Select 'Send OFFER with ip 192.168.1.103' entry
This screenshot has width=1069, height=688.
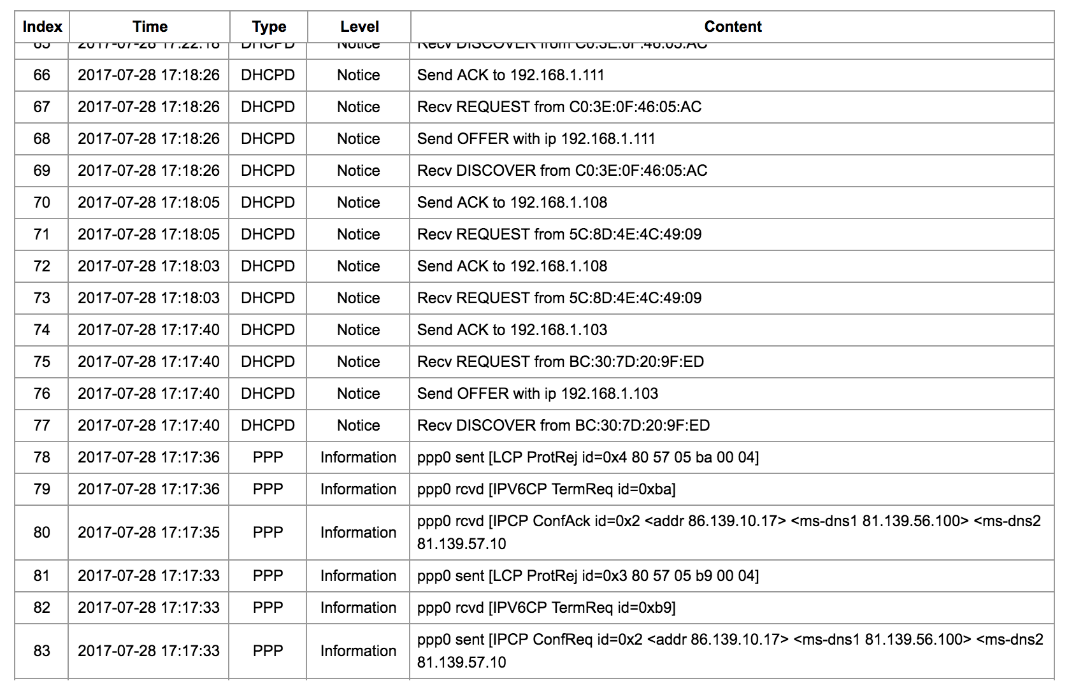tap(538, 394)
